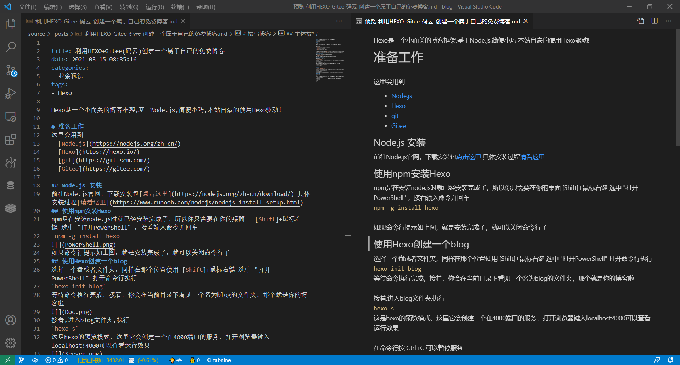This screenshot has height=365, width=680.
Task: Expand the _posts breadcrumb segment
Action: point(60,34)
